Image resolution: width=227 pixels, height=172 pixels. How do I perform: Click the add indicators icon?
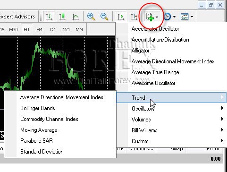pos(150,17)
